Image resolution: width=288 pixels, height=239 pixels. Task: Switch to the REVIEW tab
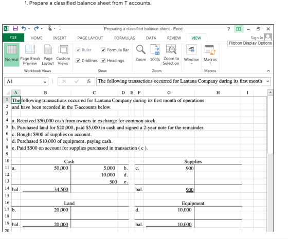click(174, 38)
